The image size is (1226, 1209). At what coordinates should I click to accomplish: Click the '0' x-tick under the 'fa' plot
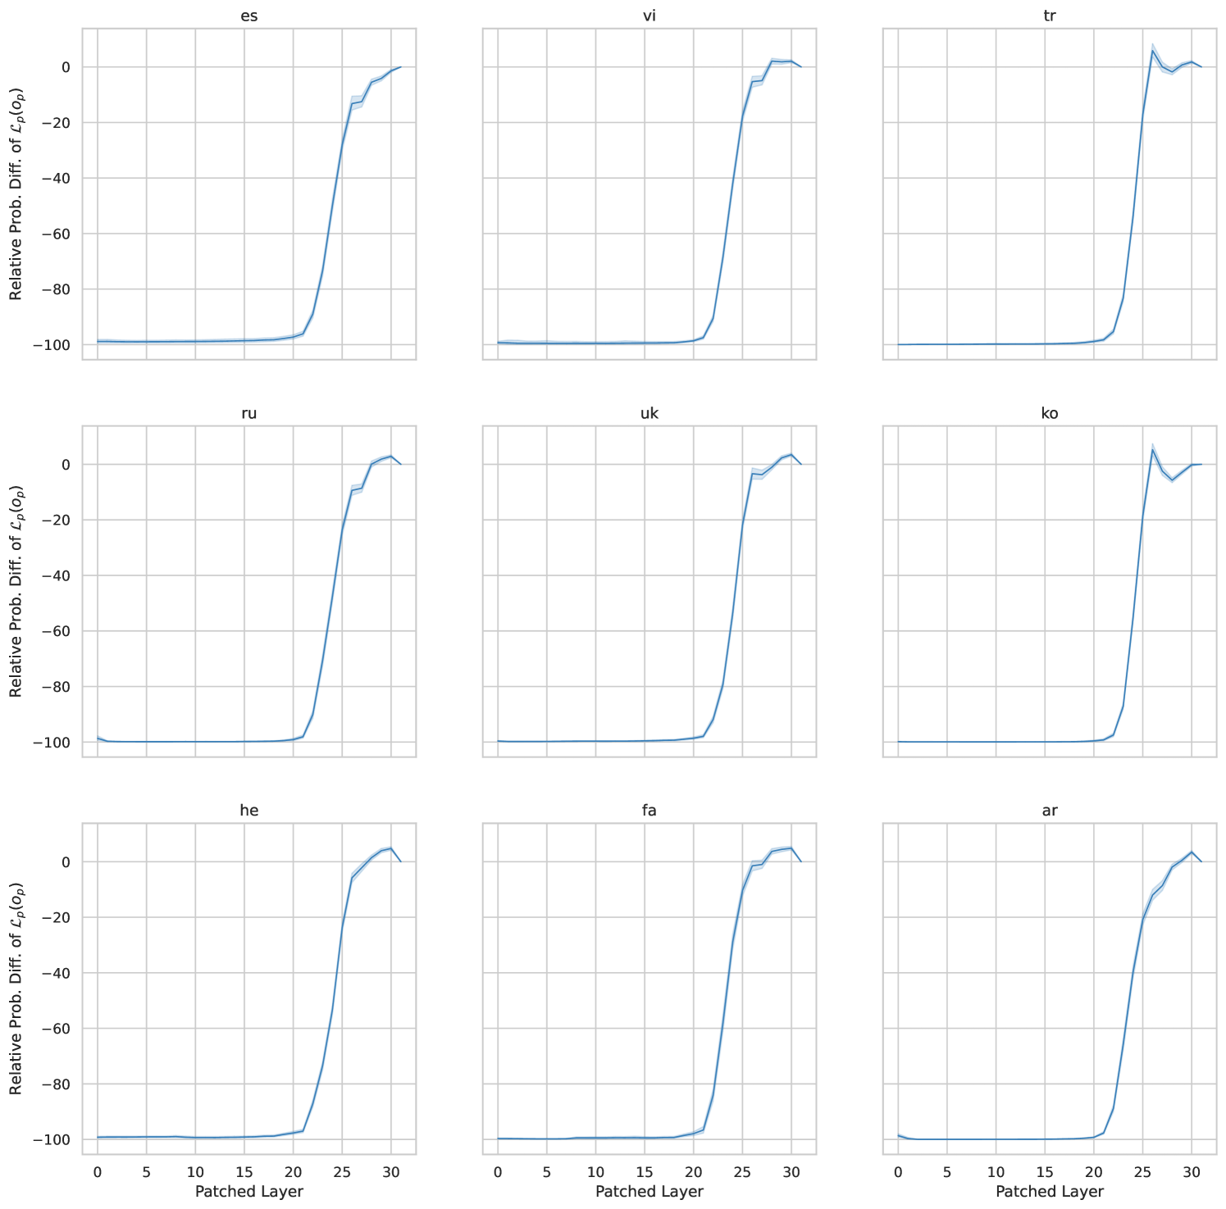498,1170
